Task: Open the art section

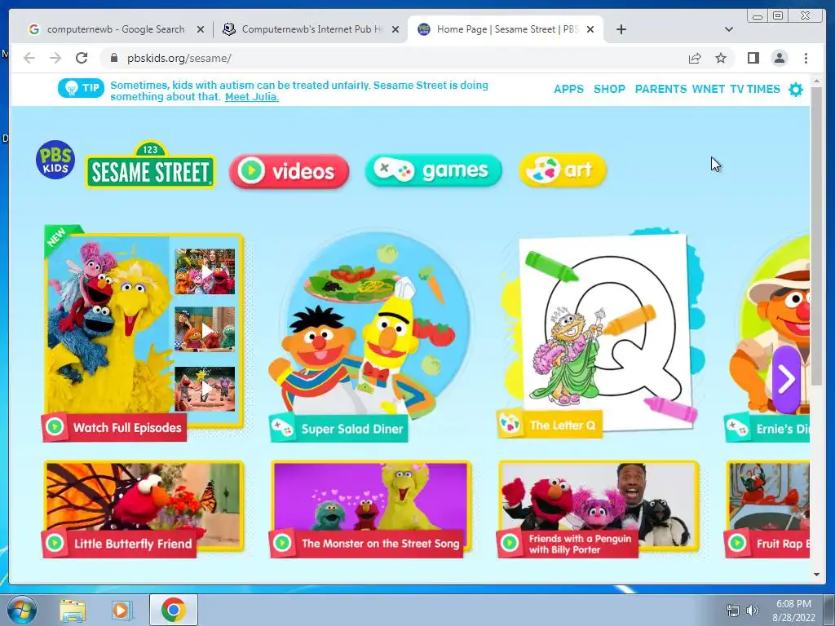Action: (563, 170)
